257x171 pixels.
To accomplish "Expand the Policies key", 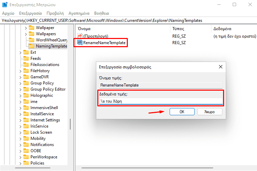I will tap(20, 163).
